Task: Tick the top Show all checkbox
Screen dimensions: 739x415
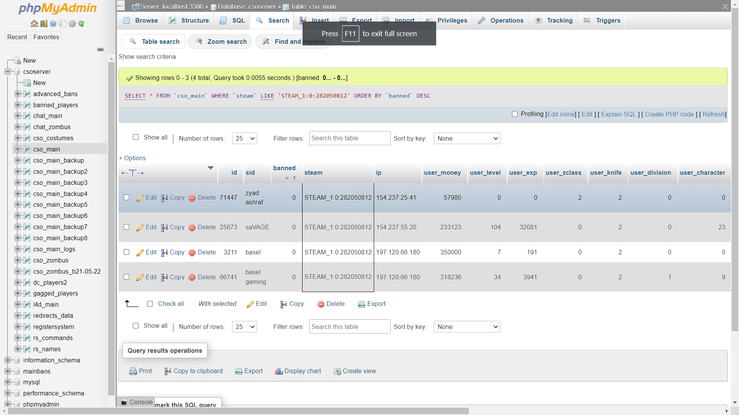Action: point(135,137)
